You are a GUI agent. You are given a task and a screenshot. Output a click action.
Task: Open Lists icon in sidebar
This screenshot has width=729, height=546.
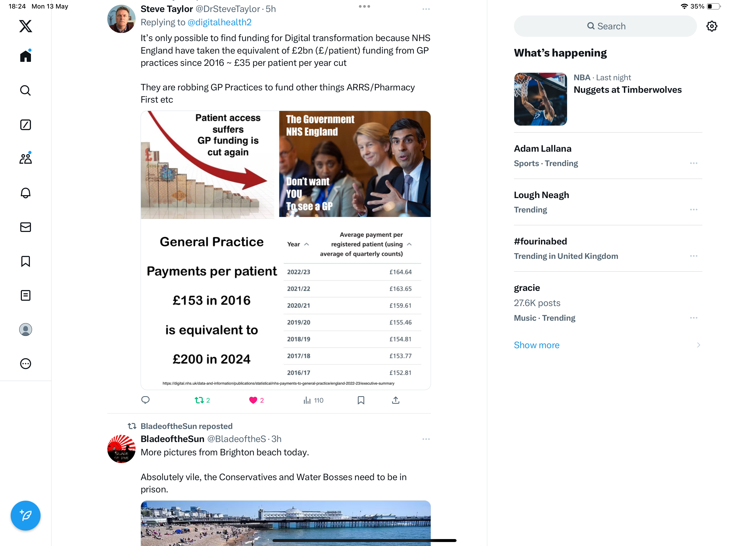pos(25,295)
